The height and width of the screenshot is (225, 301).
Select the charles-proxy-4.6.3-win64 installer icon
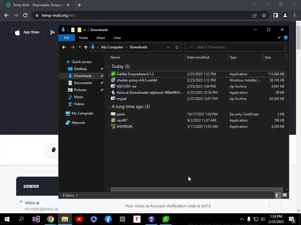(113, 80)
